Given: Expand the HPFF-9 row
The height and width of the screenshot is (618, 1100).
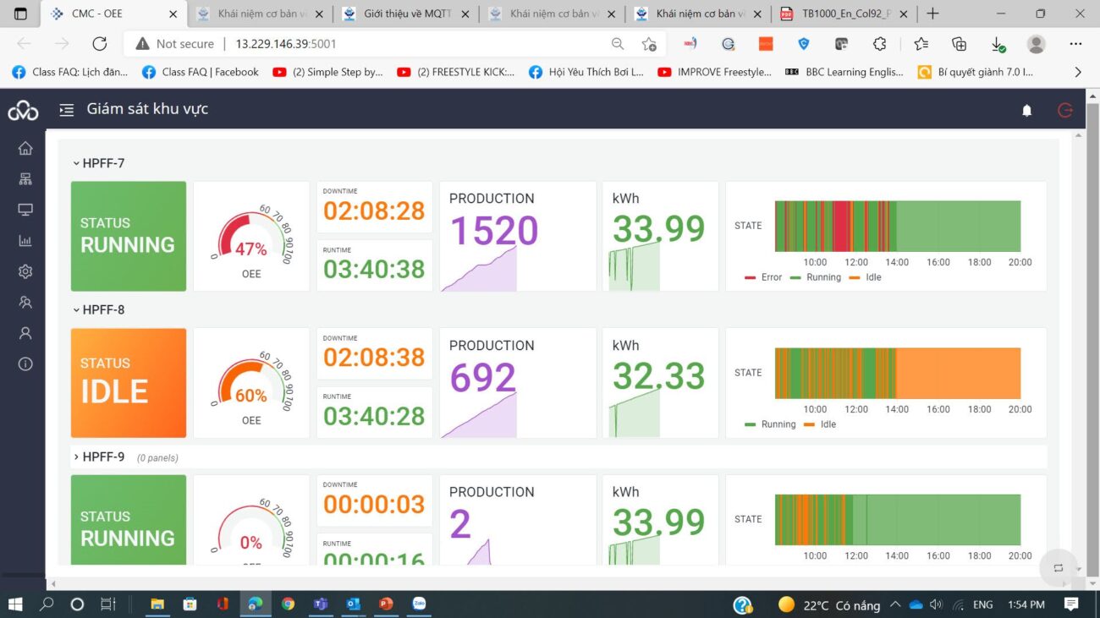Looking at the screenshot, I should (x=102, y=457).
